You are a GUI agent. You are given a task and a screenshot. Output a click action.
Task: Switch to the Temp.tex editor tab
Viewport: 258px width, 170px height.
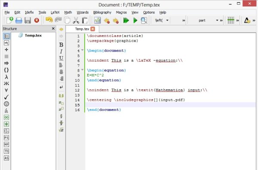(82, 29)
